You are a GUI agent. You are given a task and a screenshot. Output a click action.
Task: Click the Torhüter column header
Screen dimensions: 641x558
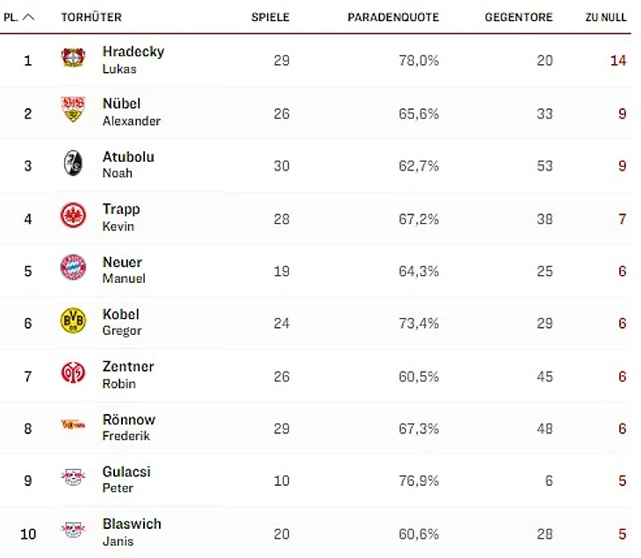(91, 18)
